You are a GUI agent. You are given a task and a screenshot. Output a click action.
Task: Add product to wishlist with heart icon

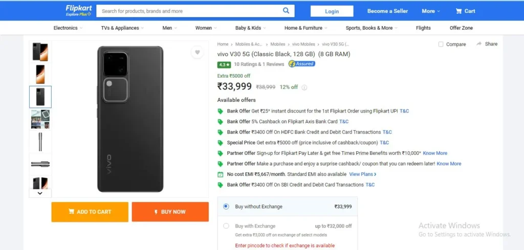click(x=197, y=53)
